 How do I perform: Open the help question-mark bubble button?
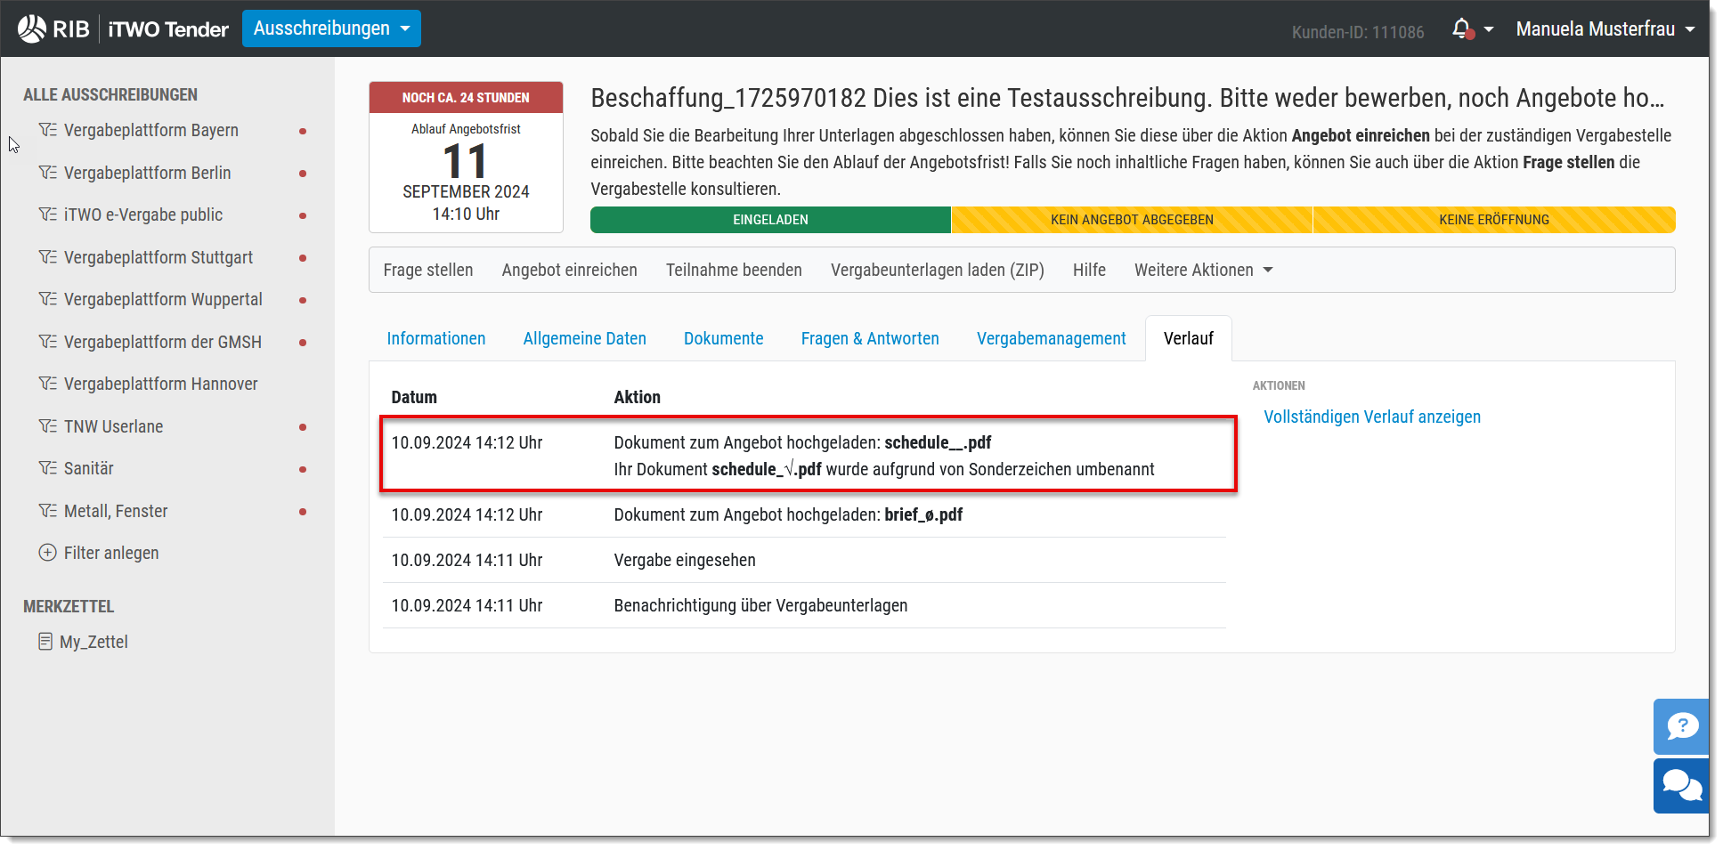(x=1681, y=726)
